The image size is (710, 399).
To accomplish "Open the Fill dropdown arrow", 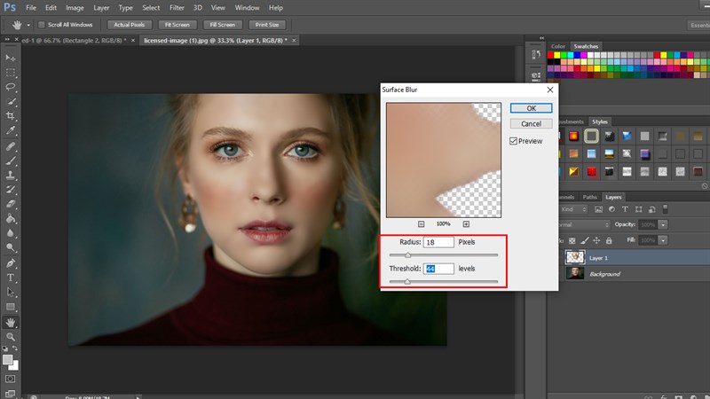I will [663, 240].
